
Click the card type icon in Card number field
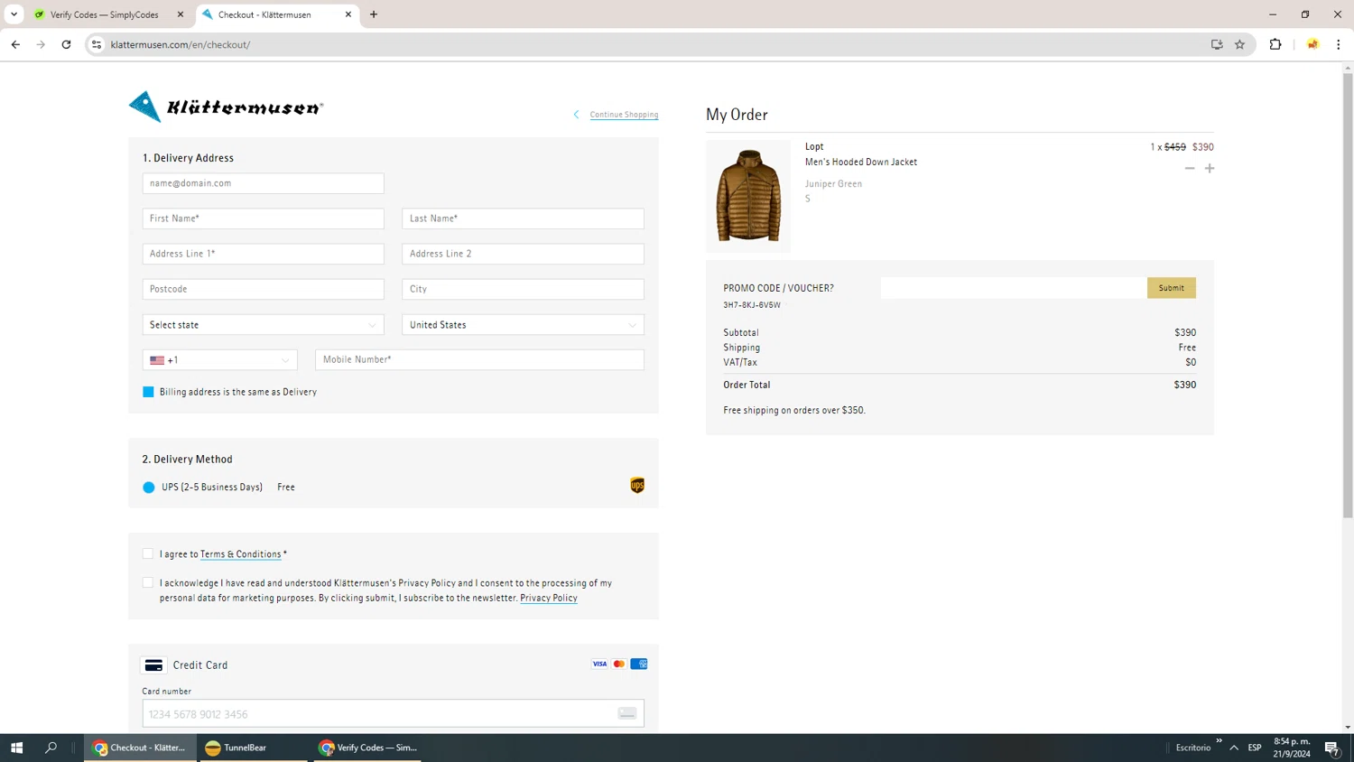tap(627, 713)
